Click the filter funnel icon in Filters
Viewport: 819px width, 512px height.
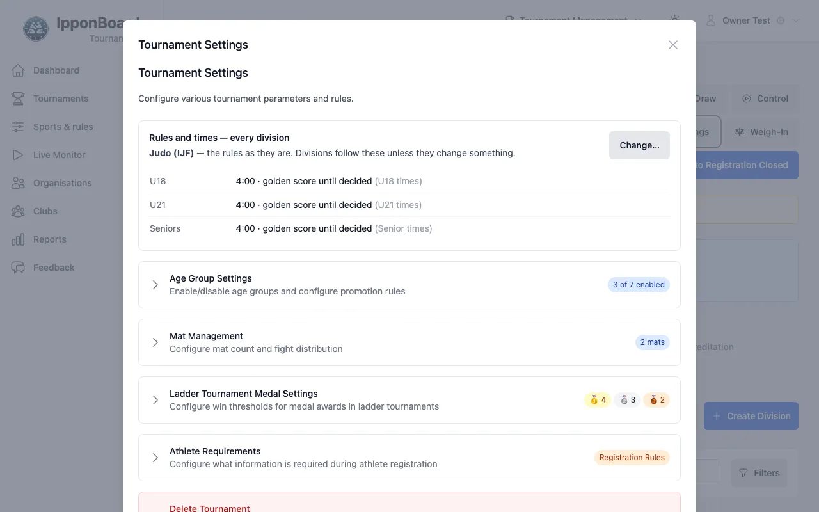pyautogui.click(x=743, y=473)
